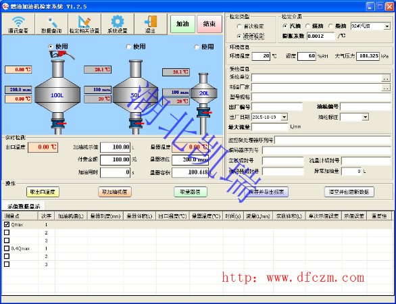Click the 50L tank graphic
This screenshot has height=304, width=396.
(x=136, y=95)
